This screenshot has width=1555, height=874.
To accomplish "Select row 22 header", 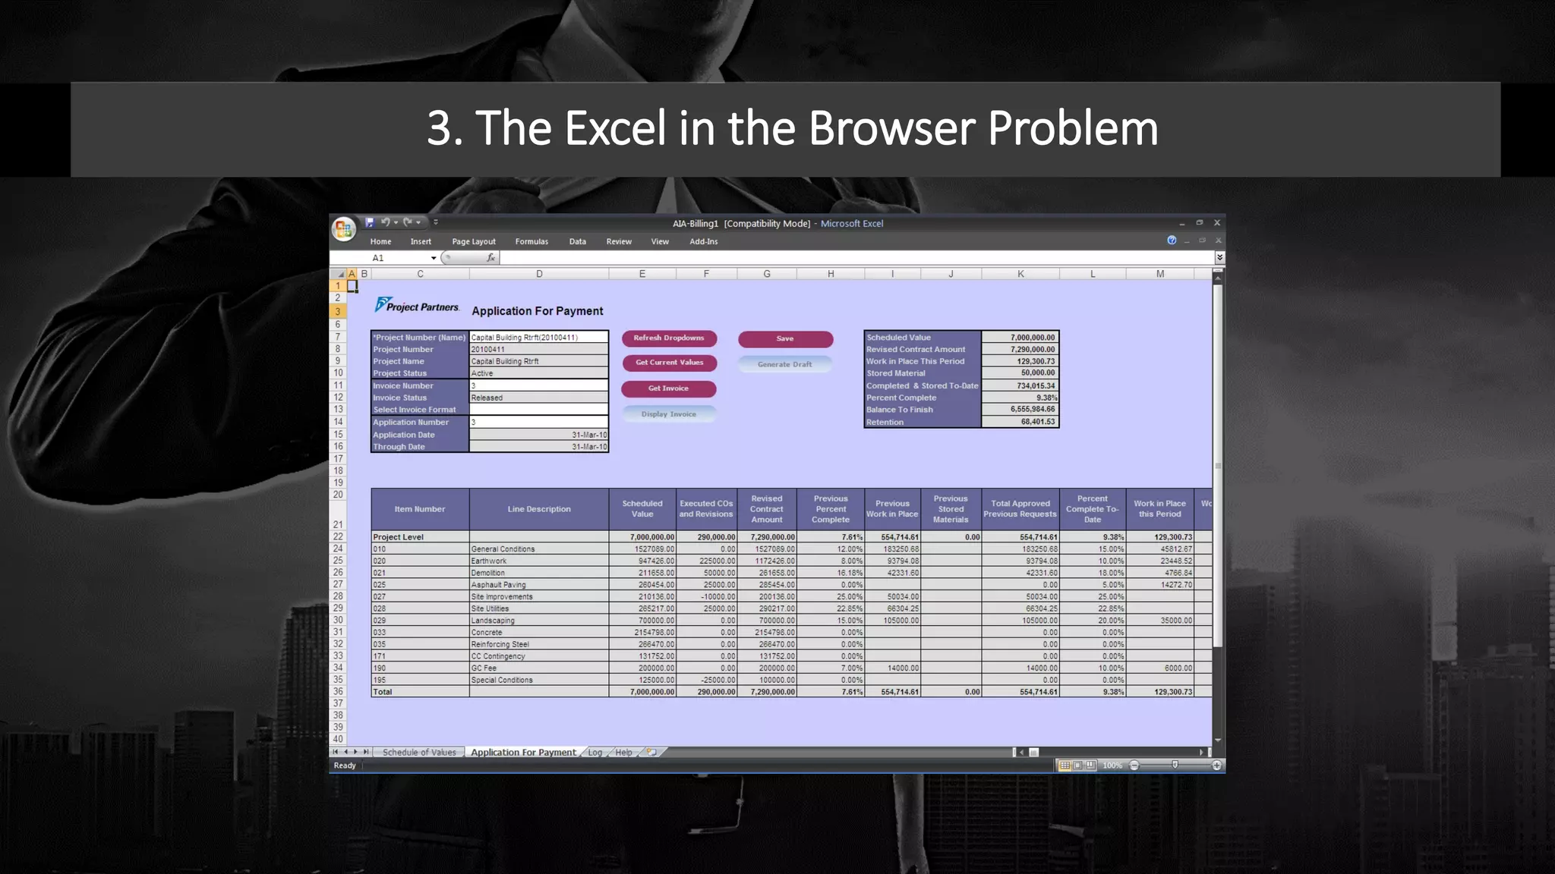I will tap(338, 536).
